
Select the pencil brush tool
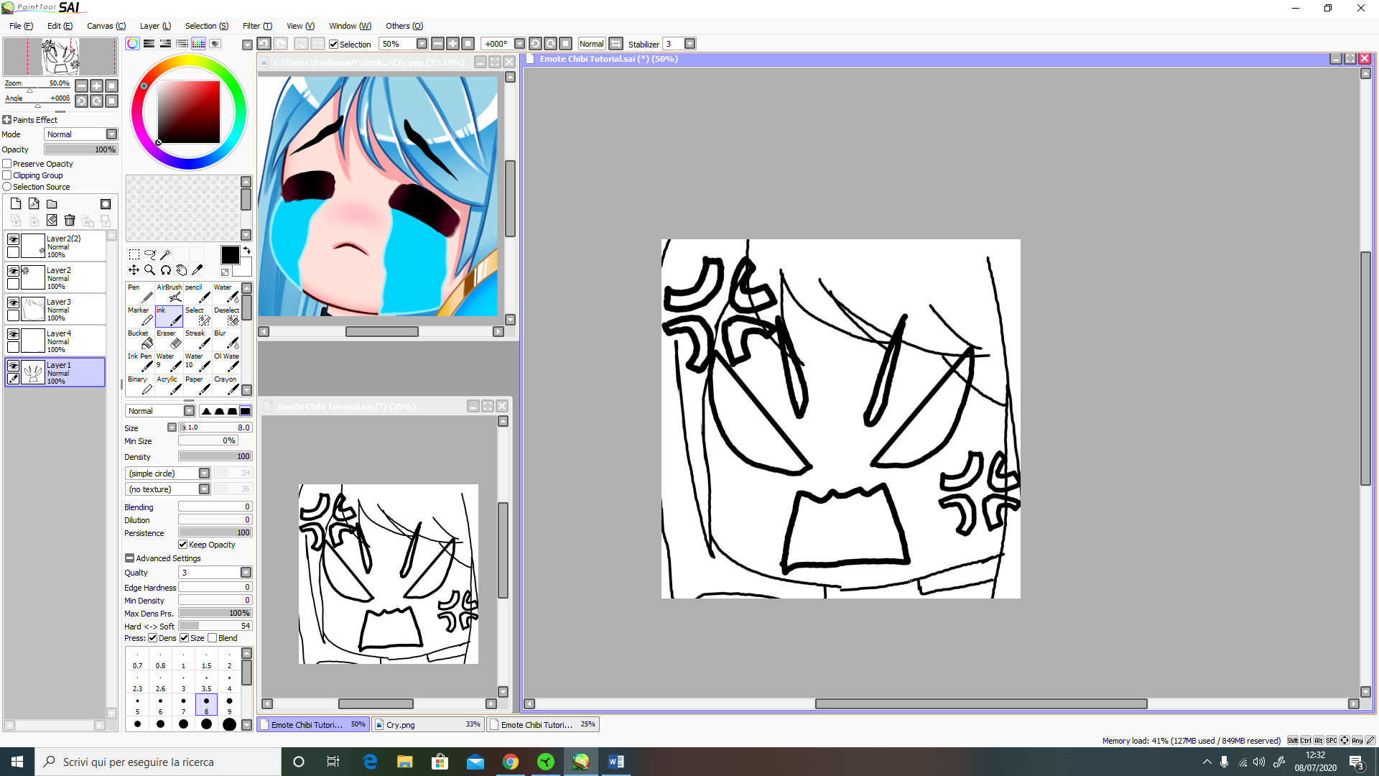pyautogui.click(x=198, y=293)
